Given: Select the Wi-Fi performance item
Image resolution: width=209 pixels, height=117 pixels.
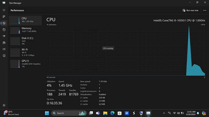Looking at the screenshot, I should pyautogui.click(x=25, y=52).
